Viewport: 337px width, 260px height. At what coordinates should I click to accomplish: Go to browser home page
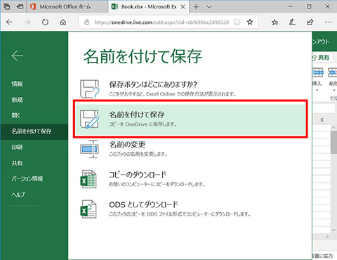[63, 22]
